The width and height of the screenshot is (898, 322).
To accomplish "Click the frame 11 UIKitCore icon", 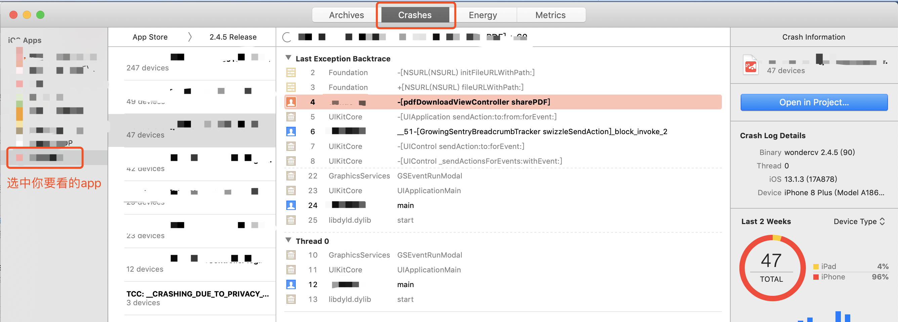I will [291, 270].
